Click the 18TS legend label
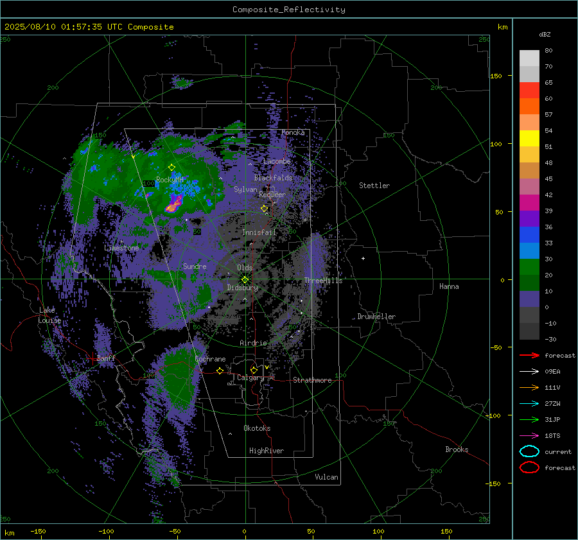The height and width of the screenshot is (540, 578). pos(552,436)
